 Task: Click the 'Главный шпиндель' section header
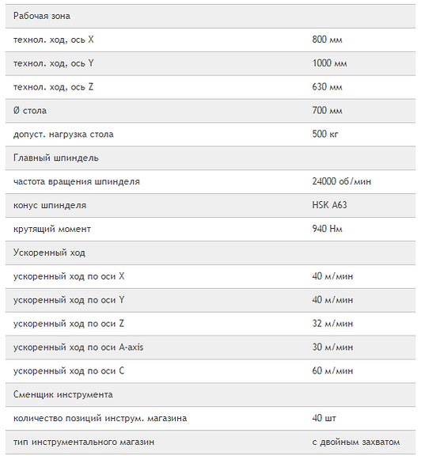(56, 158)
